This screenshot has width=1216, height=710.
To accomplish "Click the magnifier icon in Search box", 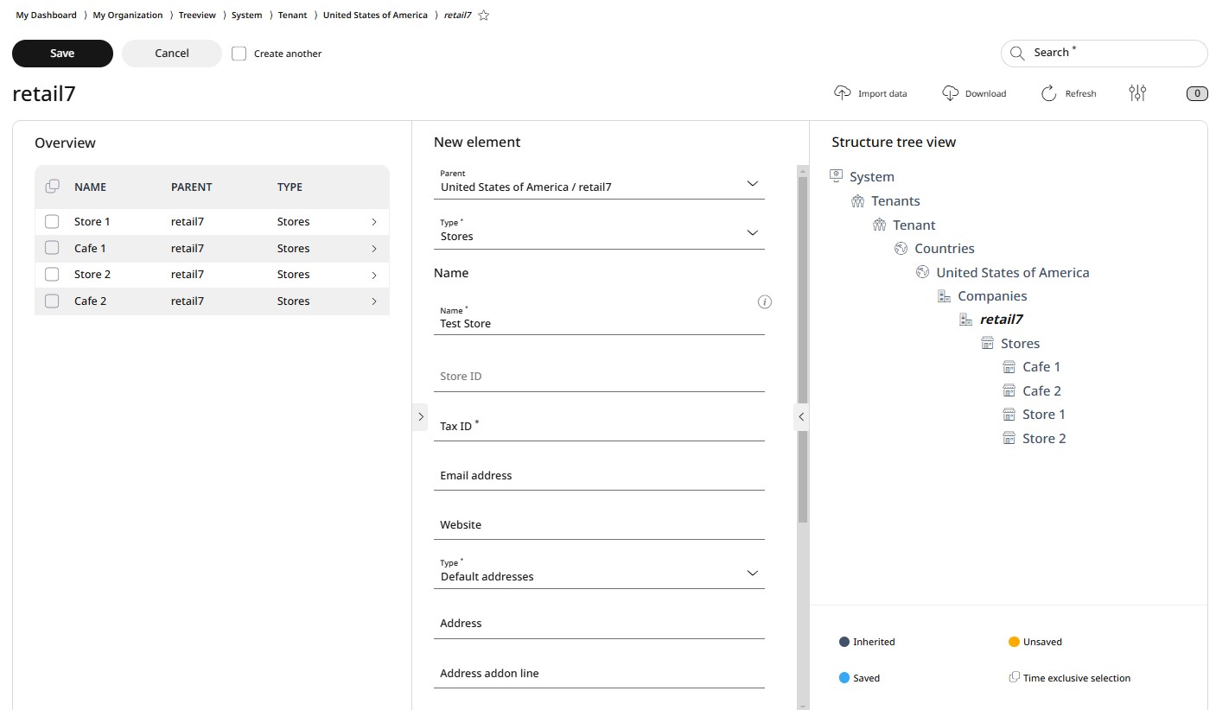I will (x=1017, y=53).
